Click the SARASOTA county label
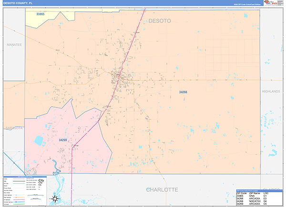Image resolution: width=286 pixels, height=207 pixels. [x=14, y=128]
